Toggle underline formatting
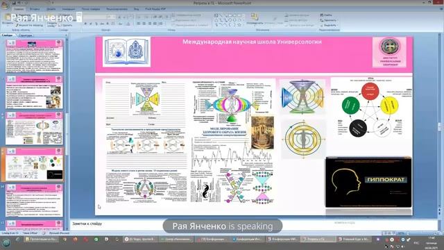 pos(96,24)
